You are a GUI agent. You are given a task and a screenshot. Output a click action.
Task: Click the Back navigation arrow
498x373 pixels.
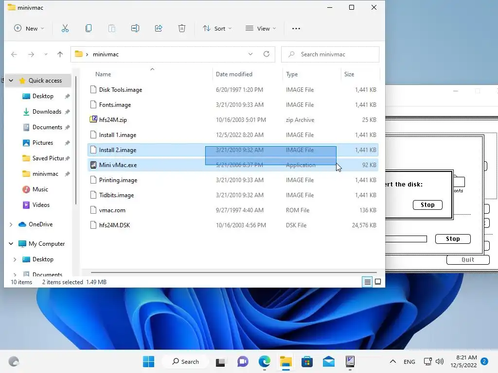point(14,54)
